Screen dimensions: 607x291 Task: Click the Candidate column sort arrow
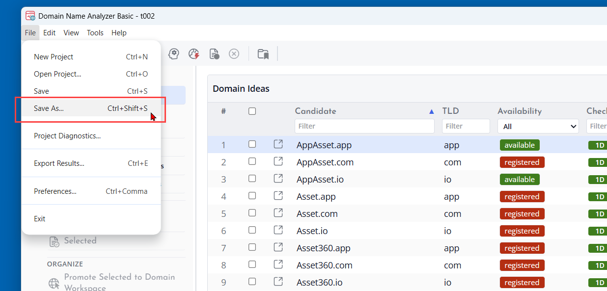coord(432,111)
